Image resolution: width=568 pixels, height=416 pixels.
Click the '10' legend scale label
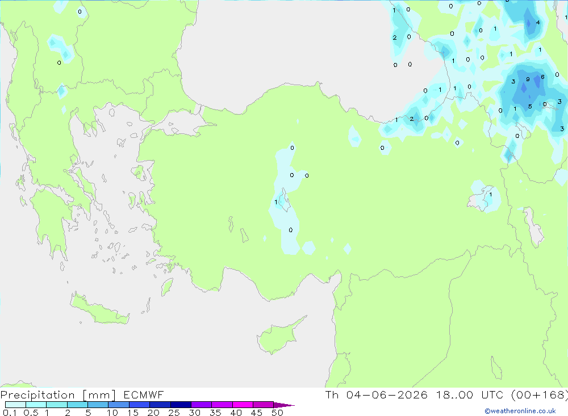click(x=112, y=413)
